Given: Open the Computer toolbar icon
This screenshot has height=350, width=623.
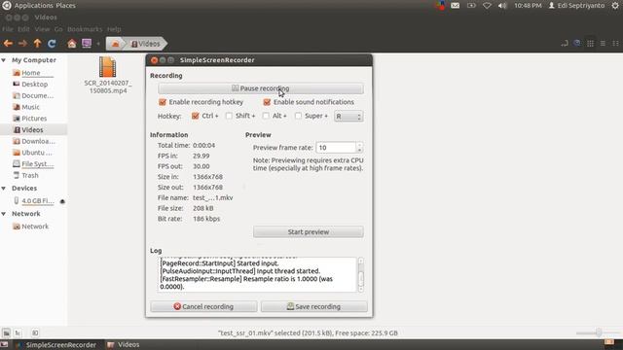Looking at the screenshot, I should (87, 44).
